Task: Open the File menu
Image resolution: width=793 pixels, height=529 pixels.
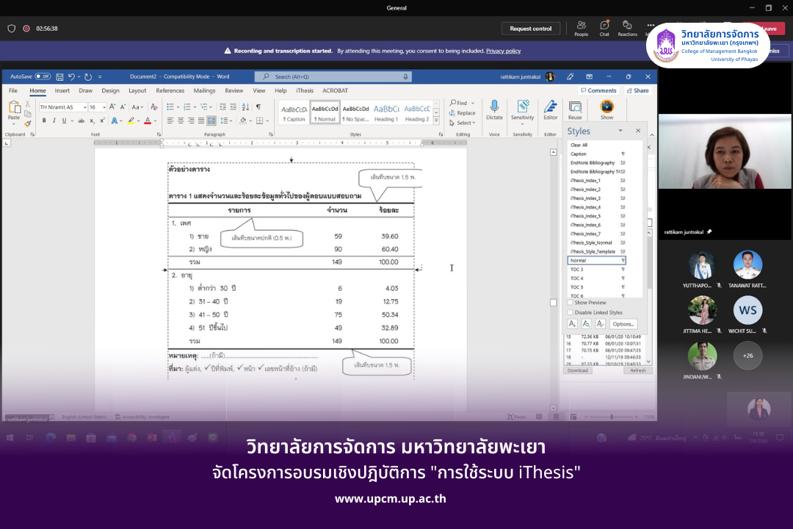Action: point(13,90)
